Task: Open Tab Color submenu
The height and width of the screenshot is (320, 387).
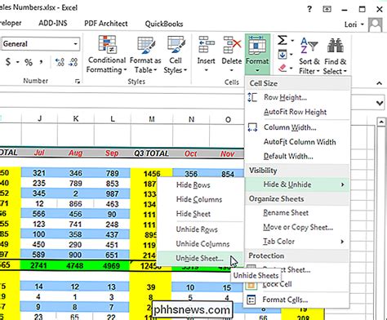Action: [297, 242]
